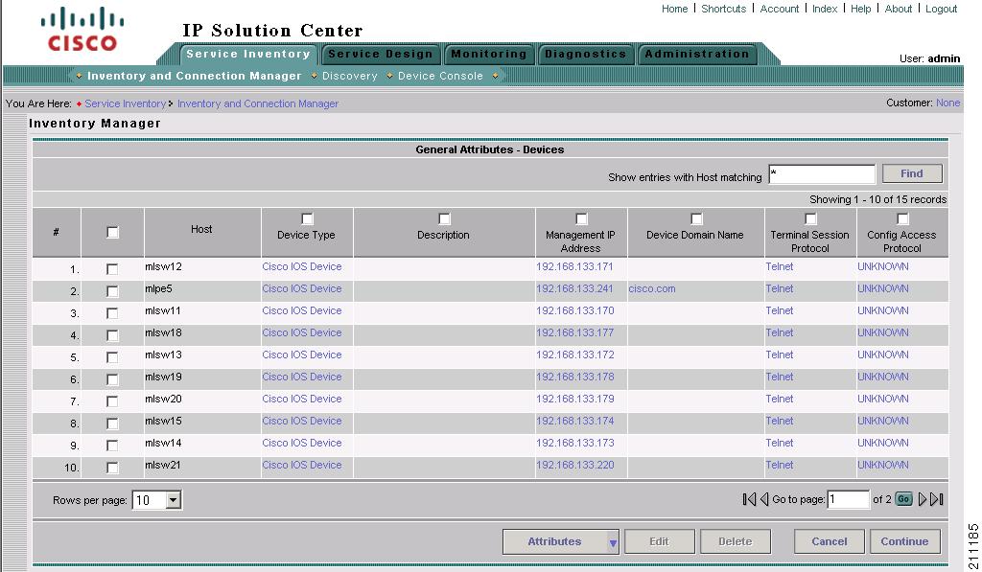Expand the Attributes dropdown button

coord(561,541)
